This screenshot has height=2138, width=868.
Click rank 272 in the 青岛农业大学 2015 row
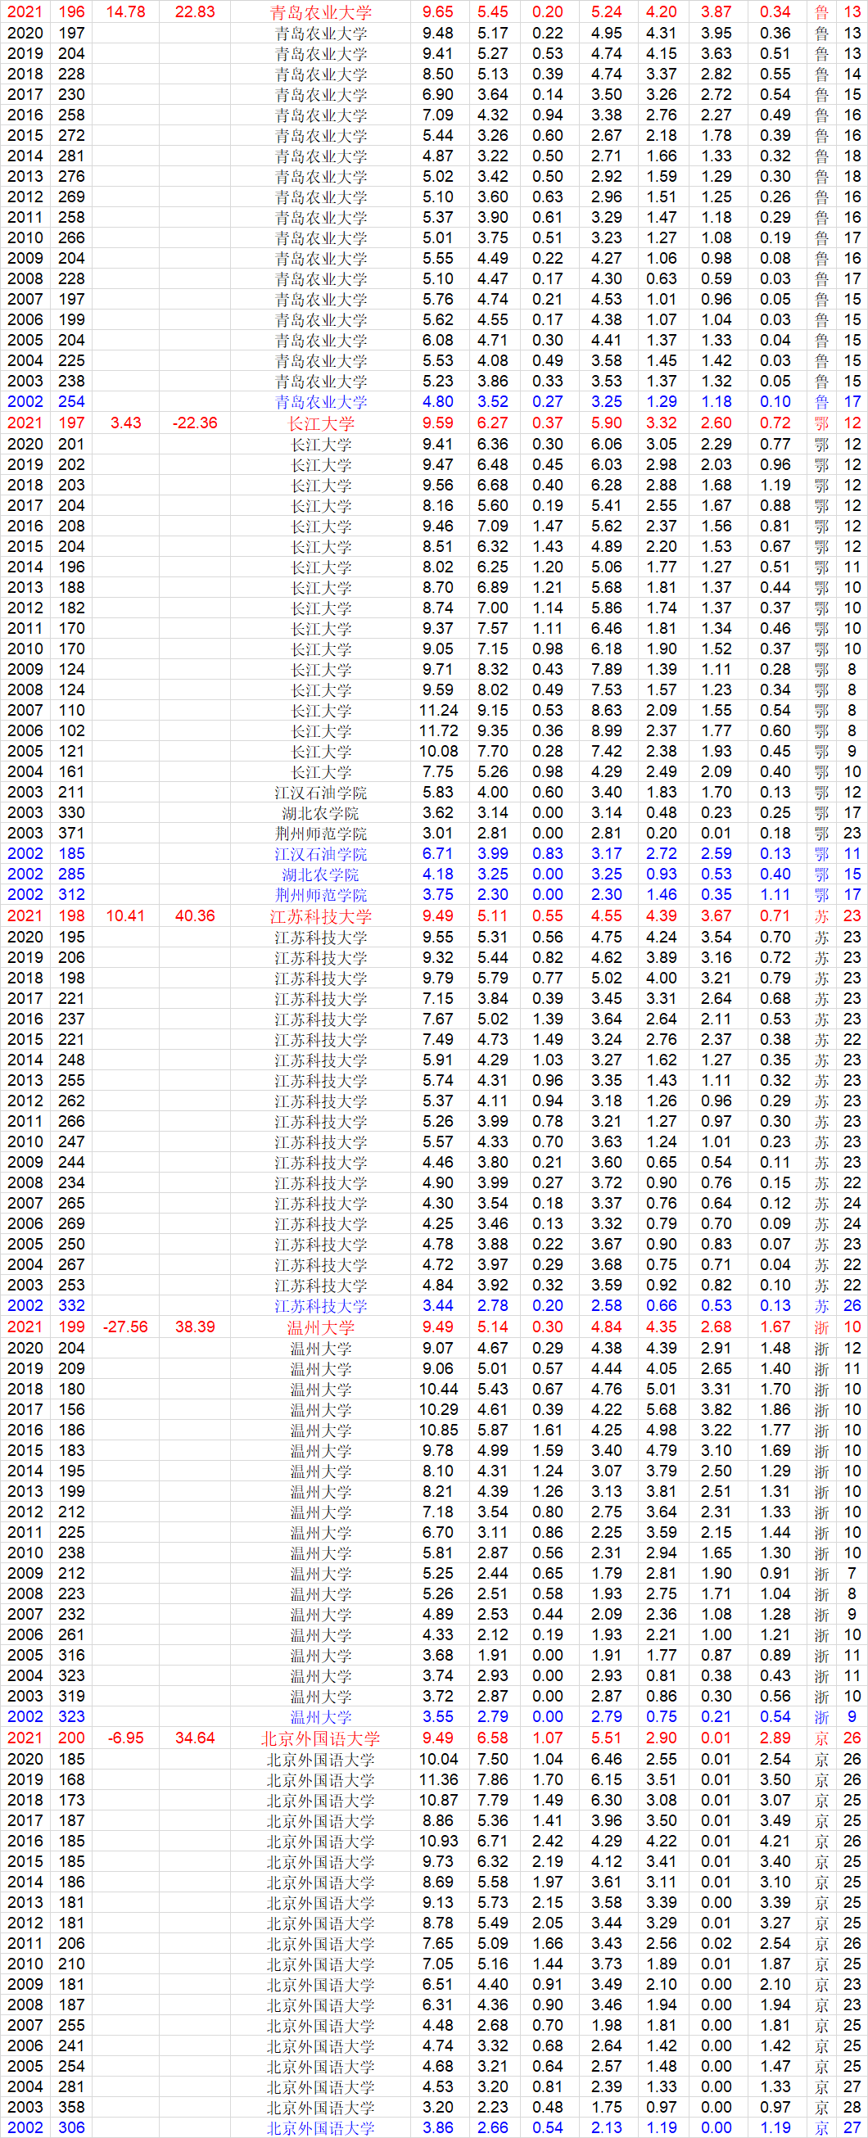coord(71,135)
